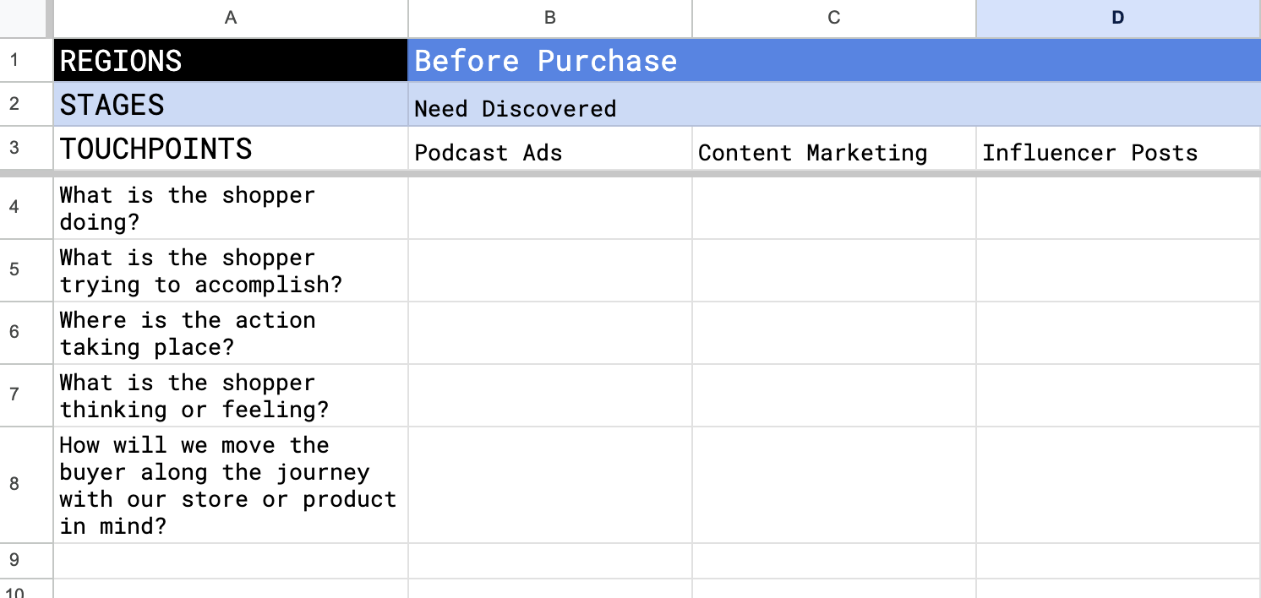This screenshot has width=1261, height=598.
Task: Select column C header
Action: (x=833, y=18)
